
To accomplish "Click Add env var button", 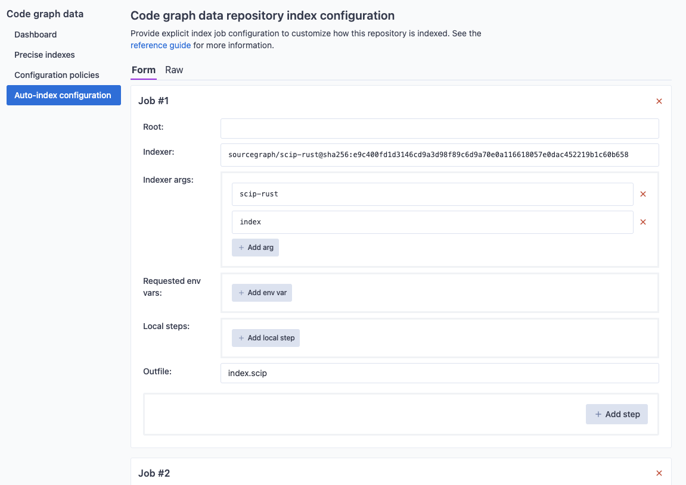I will coord(262,293).
